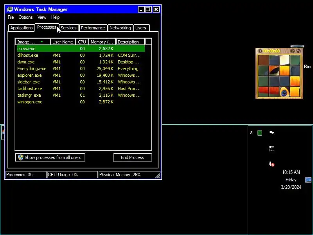This screenshot has height=235, width=313.
Task: Open the Help menu
Action: point(55,17)
